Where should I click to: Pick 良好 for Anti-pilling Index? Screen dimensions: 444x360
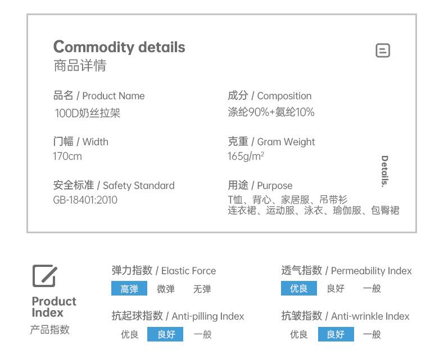(x=166, y=335)
